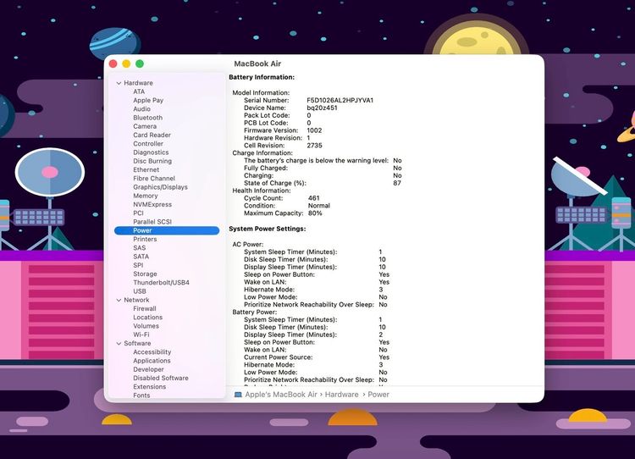Click the Current Power Source label
Viewport: 635px width, 459px height.
click(x=279, y=357)
